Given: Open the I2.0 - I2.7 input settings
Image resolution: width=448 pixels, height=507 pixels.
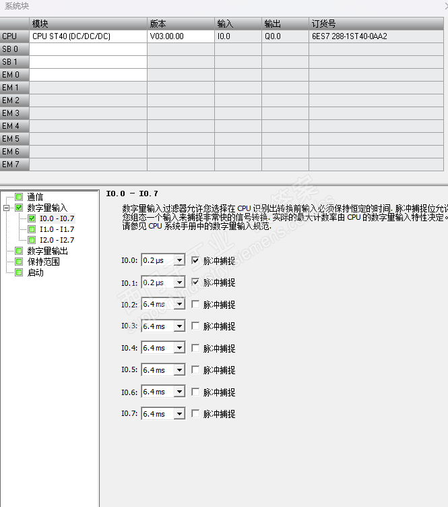Looking at the screenshot, I should click(57, 240).
